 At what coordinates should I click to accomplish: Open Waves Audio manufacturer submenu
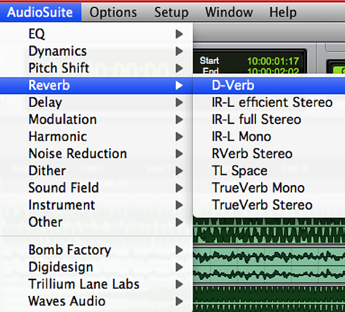point(96,301)
